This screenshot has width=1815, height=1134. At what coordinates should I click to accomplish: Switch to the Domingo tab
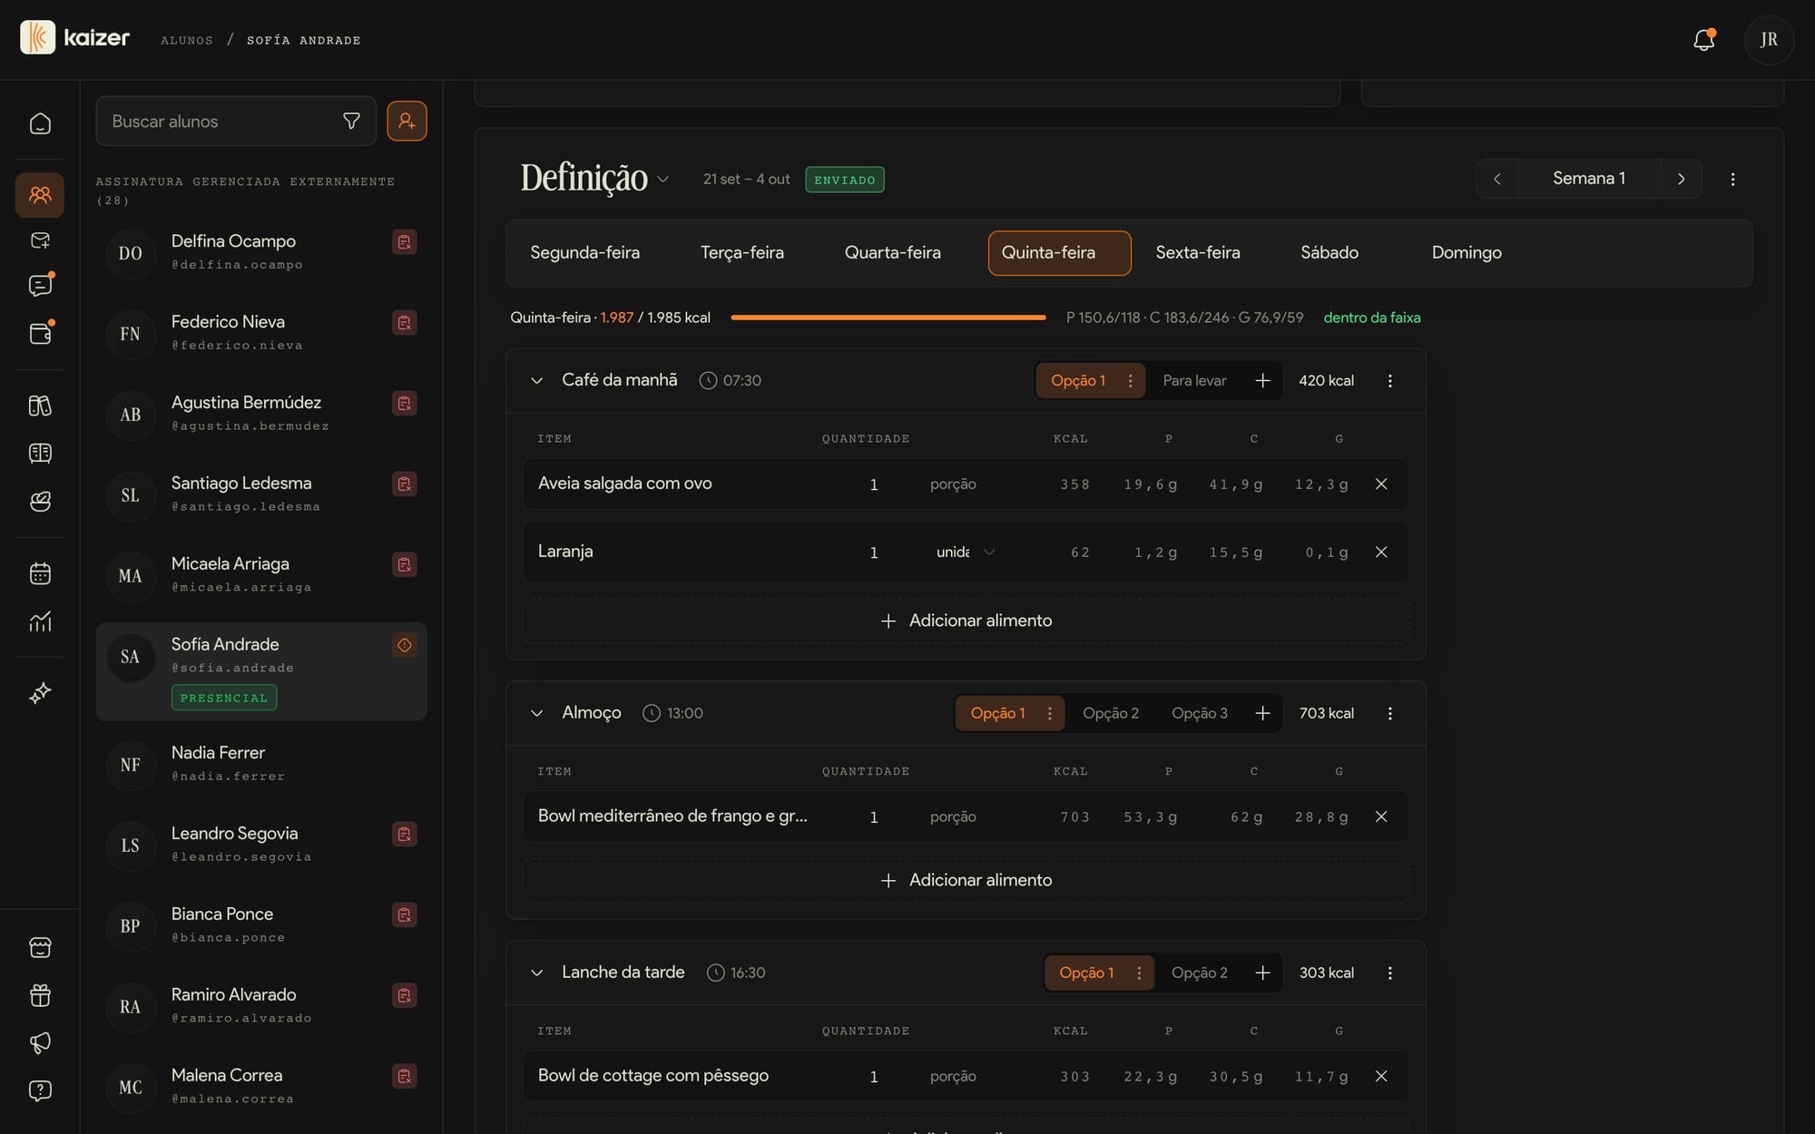click(x=1467, y=253)
